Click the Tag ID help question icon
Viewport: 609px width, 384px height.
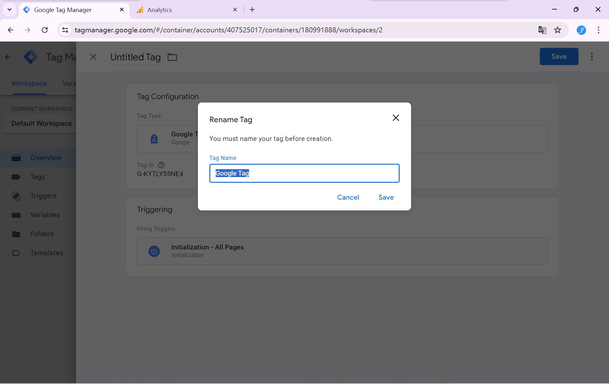coord(161,165)
